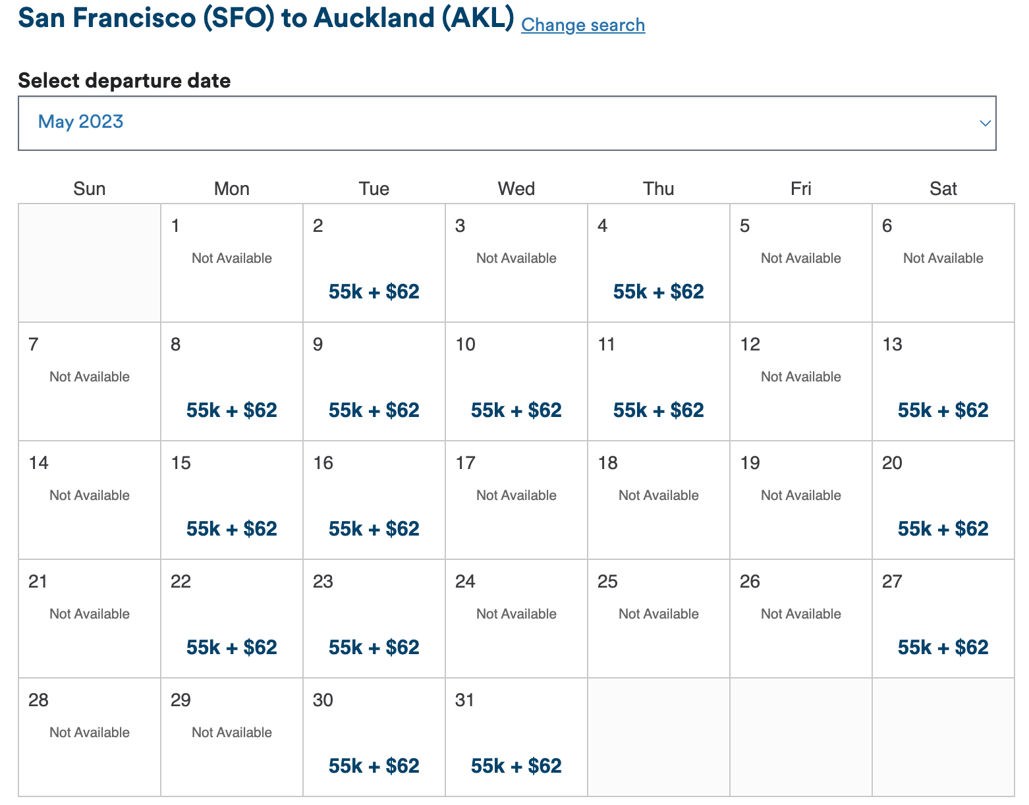Screen dimensions: 1029x805
Task: Select the May 27 fare
Action: point(942,646)
